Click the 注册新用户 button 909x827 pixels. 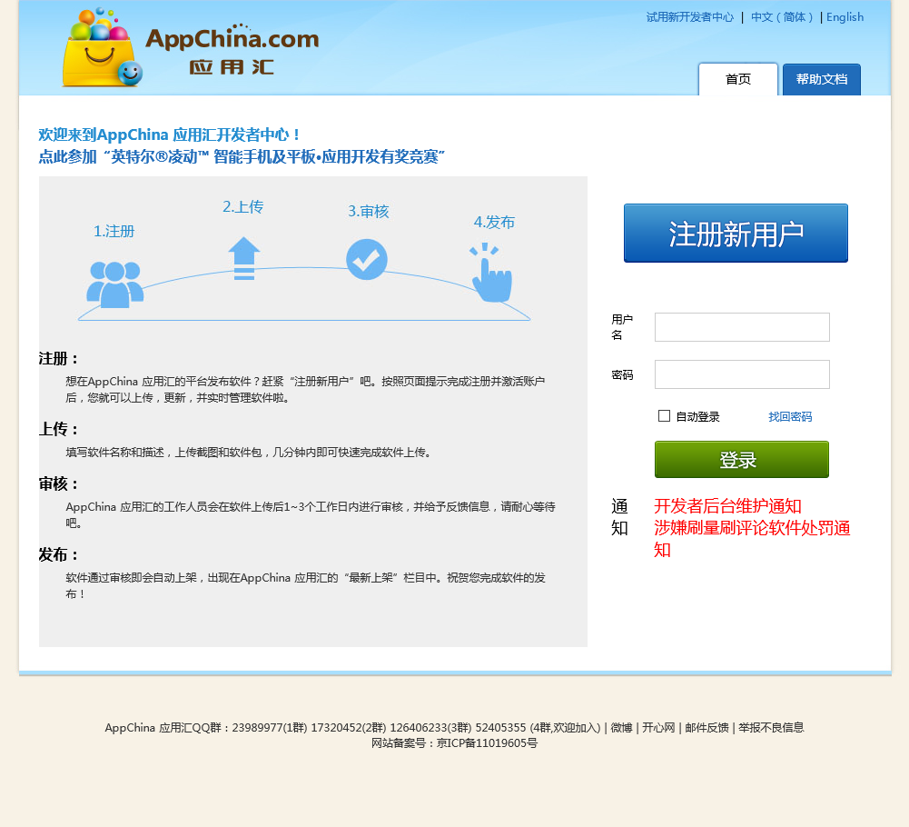point(736,234)
